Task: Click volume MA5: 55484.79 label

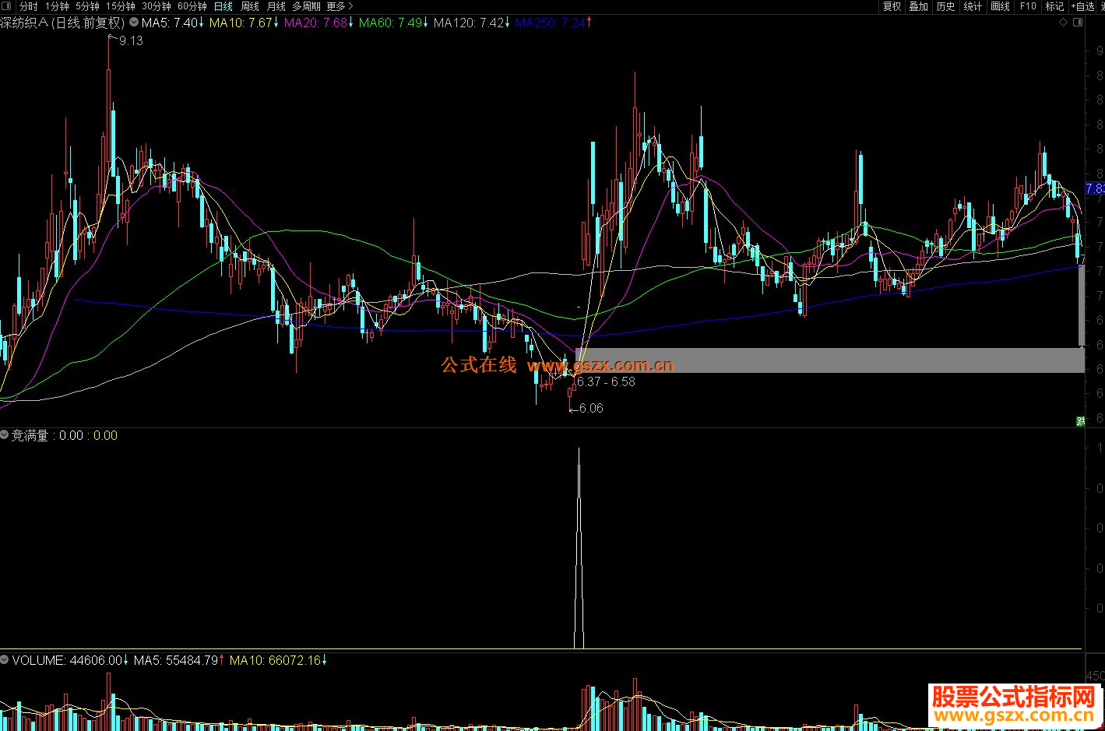Action: pos(176,659)
